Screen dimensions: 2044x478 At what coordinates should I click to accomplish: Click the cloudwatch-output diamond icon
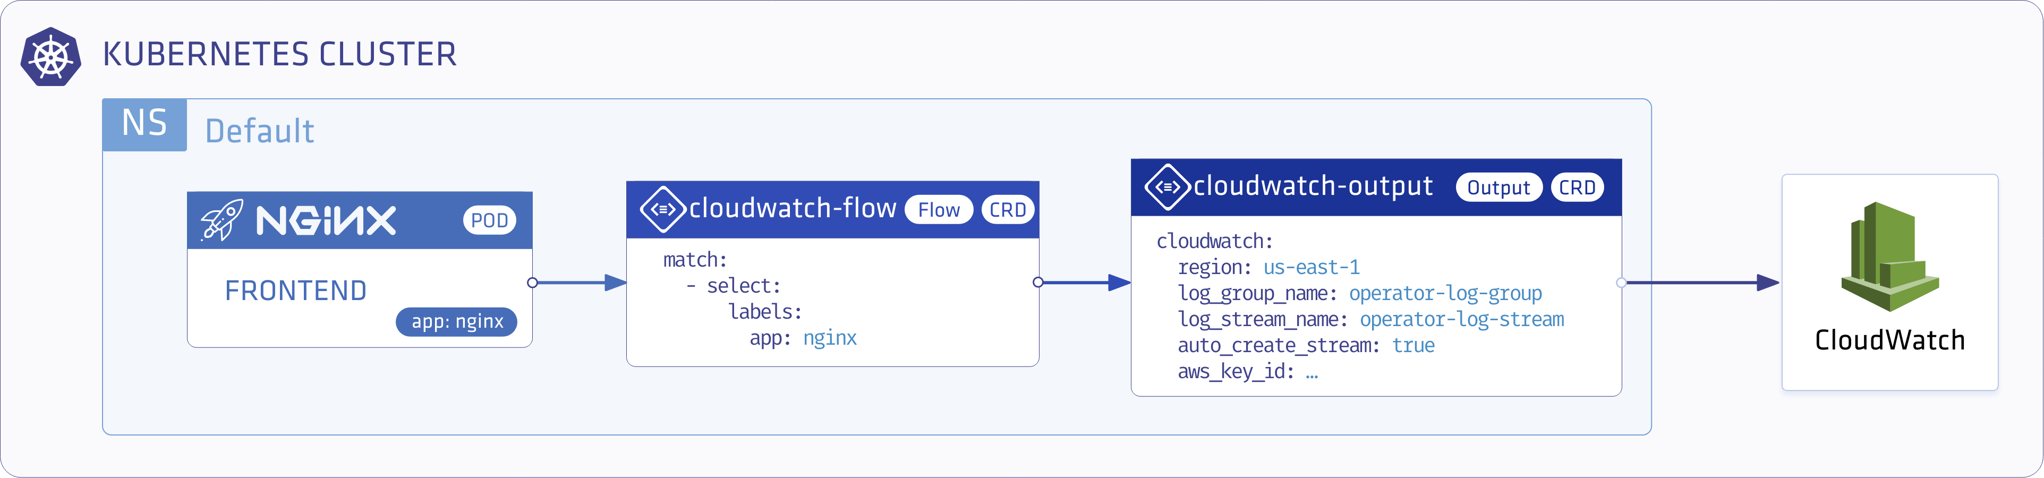[x=1167, y=187]
